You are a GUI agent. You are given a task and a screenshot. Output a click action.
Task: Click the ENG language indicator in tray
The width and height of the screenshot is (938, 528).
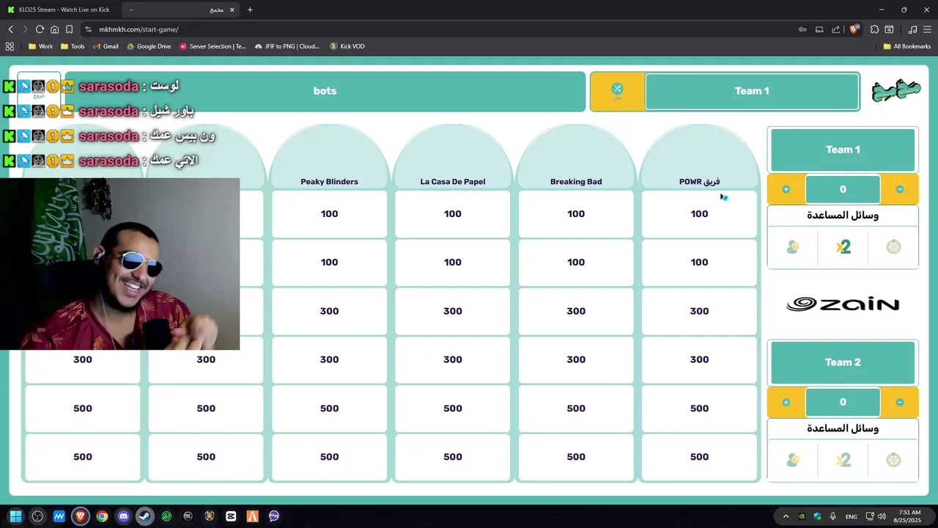[x=852, y=516]
